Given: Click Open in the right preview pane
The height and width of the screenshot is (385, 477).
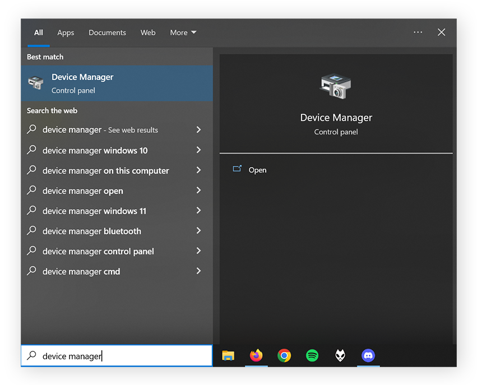Looking at the screenshot, I should coord(257,170).
